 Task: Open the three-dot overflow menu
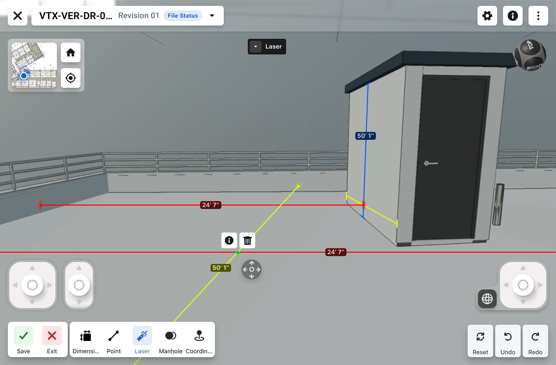click(x=538, y=16)
